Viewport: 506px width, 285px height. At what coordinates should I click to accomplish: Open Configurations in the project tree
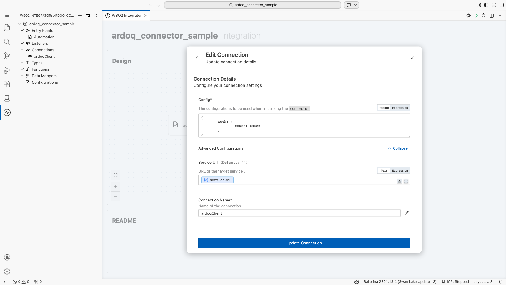pos(45,82)
